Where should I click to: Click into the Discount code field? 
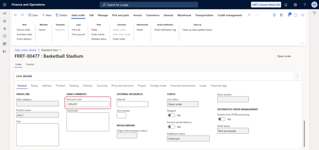point(88,104)
